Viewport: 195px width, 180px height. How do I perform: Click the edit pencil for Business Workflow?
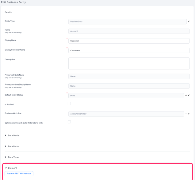pyautogui.click(x=189, y=114)
